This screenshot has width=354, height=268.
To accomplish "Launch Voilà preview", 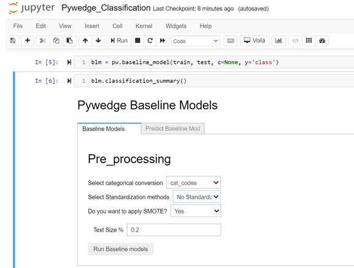I will click(255, 40).
